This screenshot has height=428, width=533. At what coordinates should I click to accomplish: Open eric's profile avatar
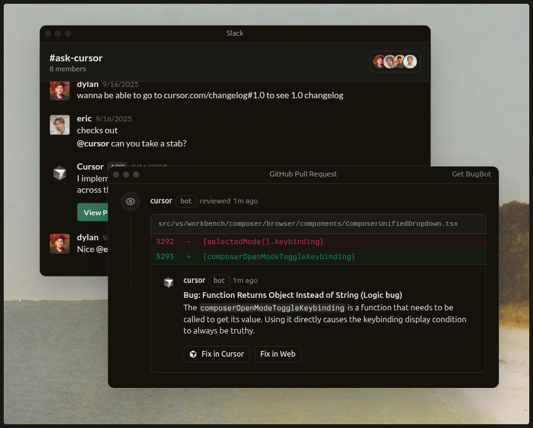coord(59,125)
